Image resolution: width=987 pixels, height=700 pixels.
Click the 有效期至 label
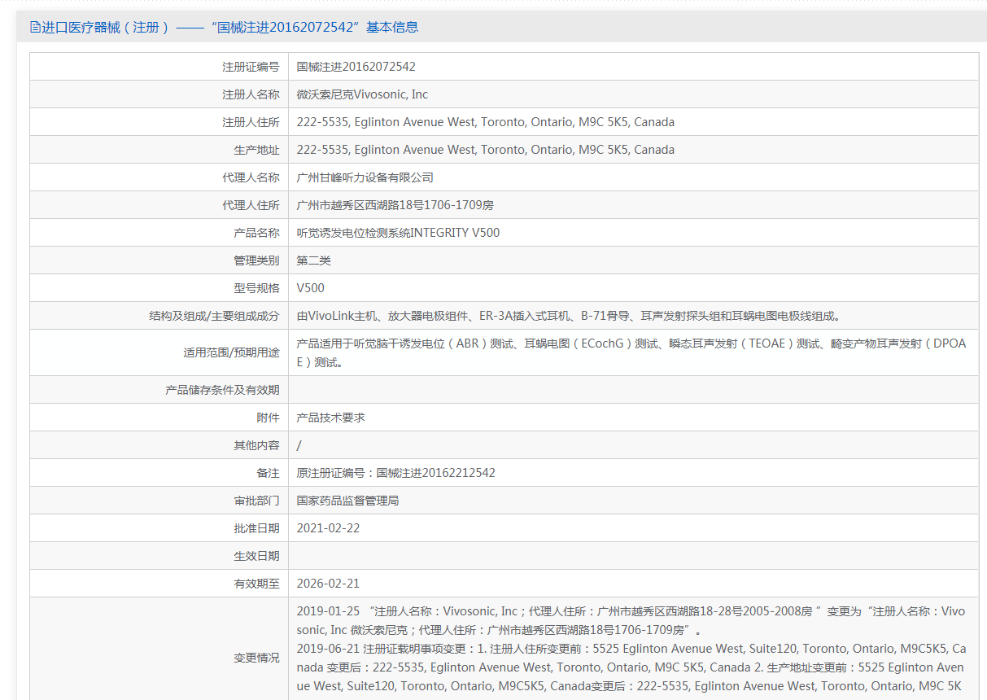click(257, 584)
